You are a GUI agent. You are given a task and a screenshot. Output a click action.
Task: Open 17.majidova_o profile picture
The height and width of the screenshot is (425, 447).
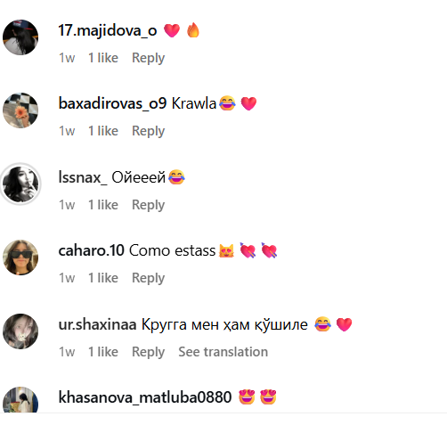pyautogui.click(x=20, y=37)
